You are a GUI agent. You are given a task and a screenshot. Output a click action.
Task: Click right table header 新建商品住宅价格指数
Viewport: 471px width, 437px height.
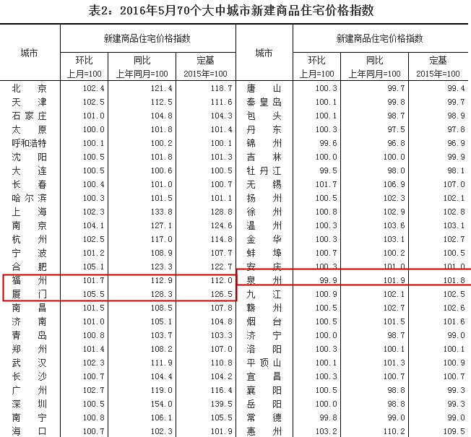click(x=380, y=38)
